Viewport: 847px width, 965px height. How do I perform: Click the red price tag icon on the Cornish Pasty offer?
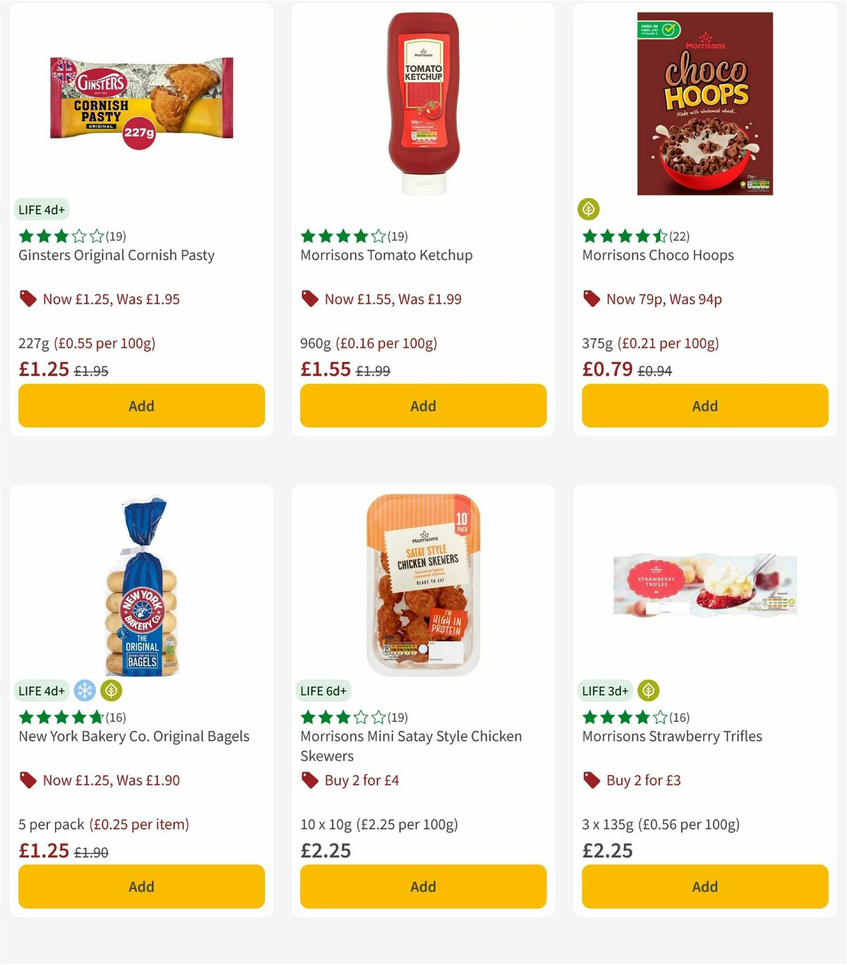coord(28,298)
